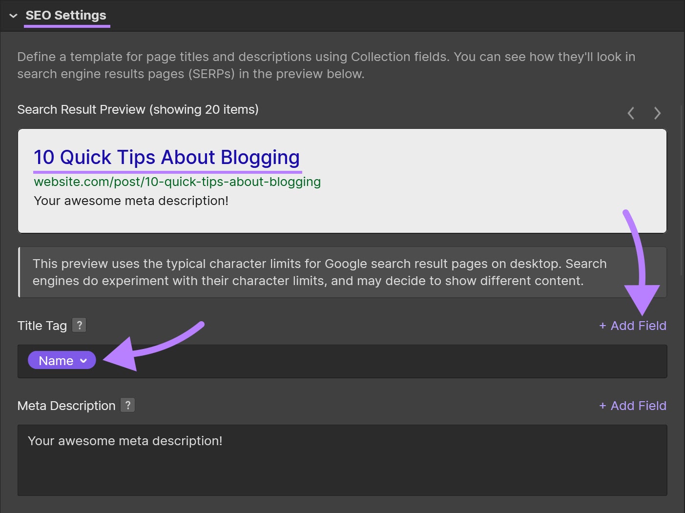The height and width of the screenshot is (513, 685).
Task: Click the collapse chevron beside SEO Settings
Action: coord(13,15)
